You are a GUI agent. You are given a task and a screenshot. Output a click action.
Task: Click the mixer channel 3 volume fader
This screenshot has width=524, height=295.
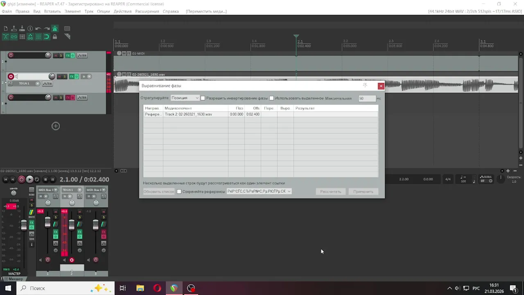[x=95, y=225]
